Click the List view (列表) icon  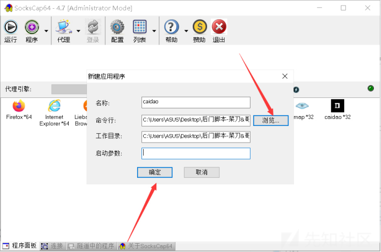(140, 27)
